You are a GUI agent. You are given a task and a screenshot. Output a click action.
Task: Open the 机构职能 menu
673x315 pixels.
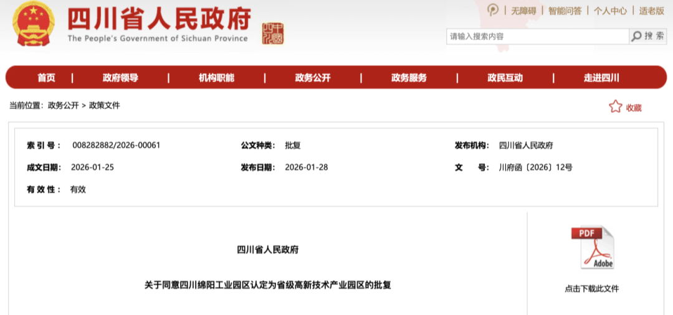(216, 78)
